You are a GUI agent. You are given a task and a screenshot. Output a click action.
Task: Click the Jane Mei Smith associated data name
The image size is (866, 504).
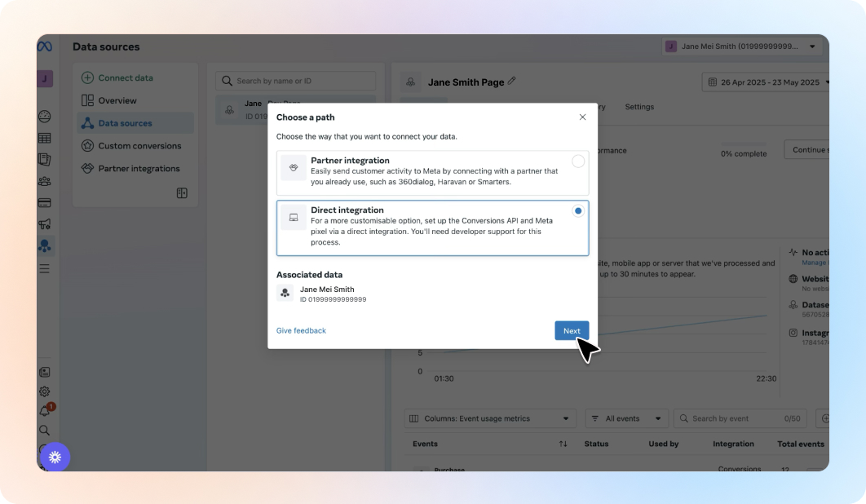(327, 289)
